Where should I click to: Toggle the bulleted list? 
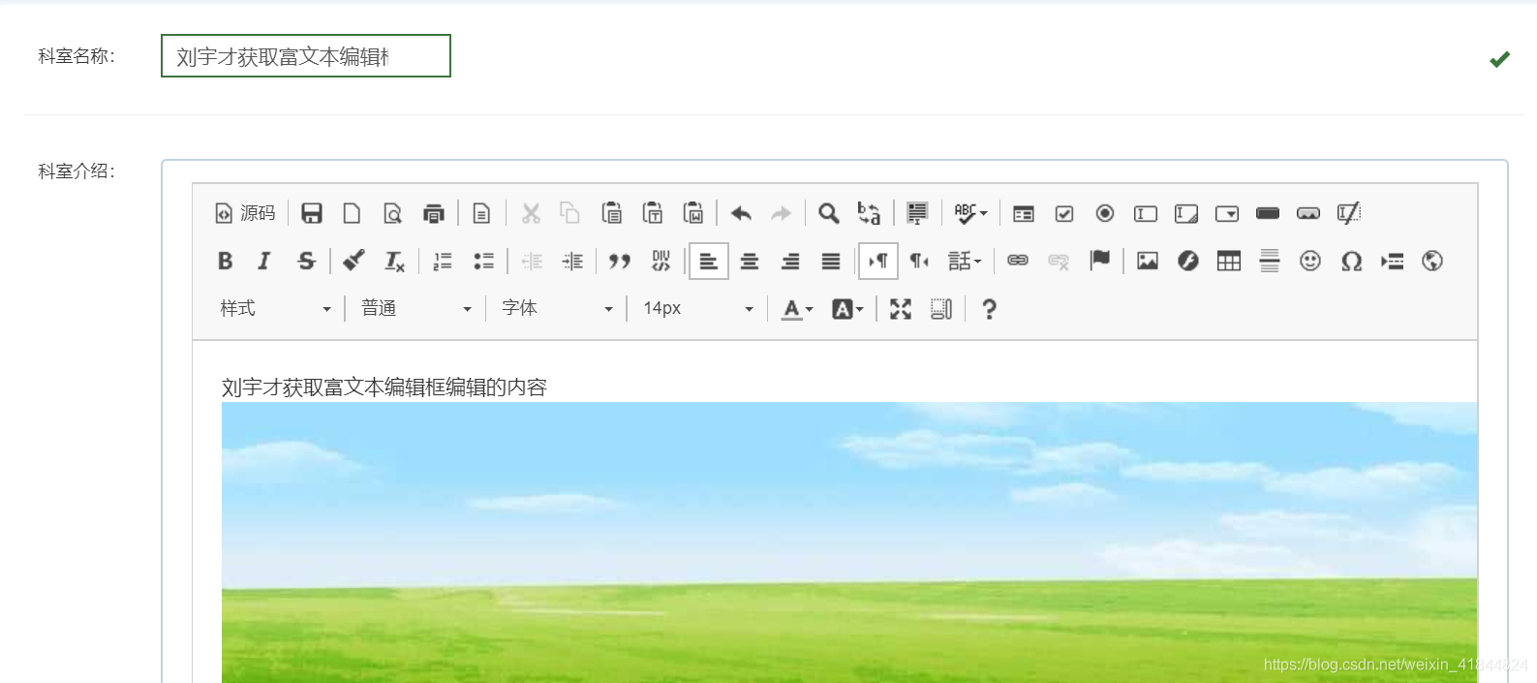pyautogui.click(x=483, y=261)
